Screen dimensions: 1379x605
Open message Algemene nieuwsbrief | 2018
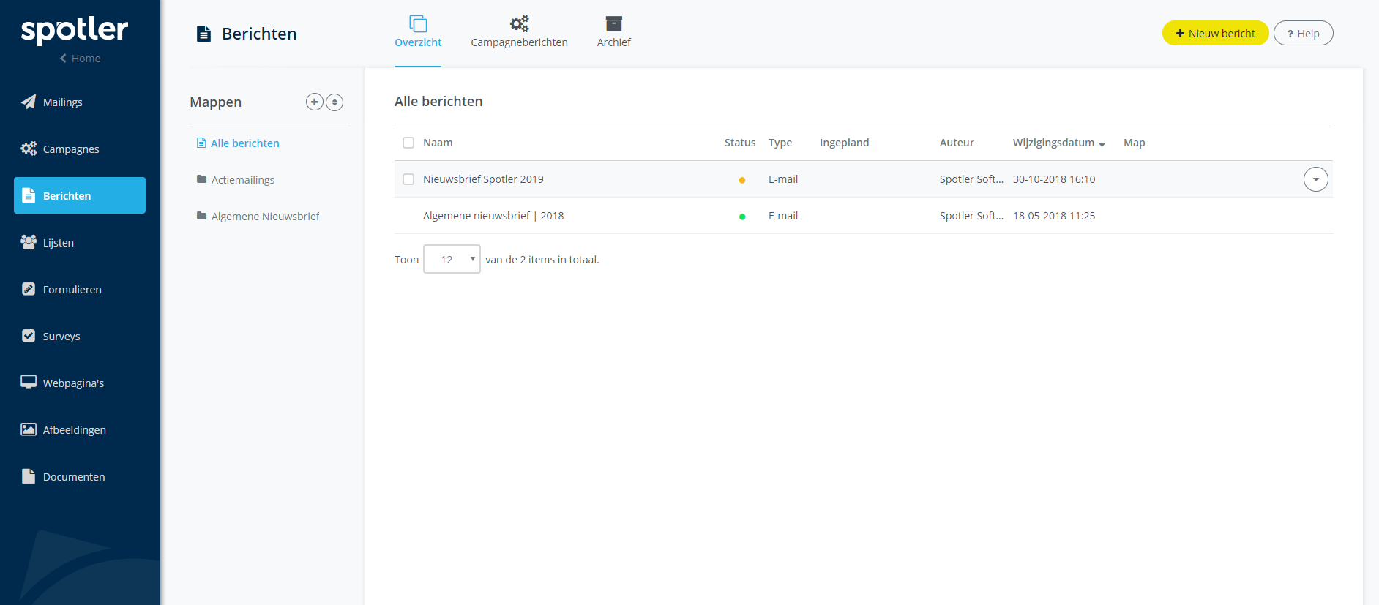point(493,216)
